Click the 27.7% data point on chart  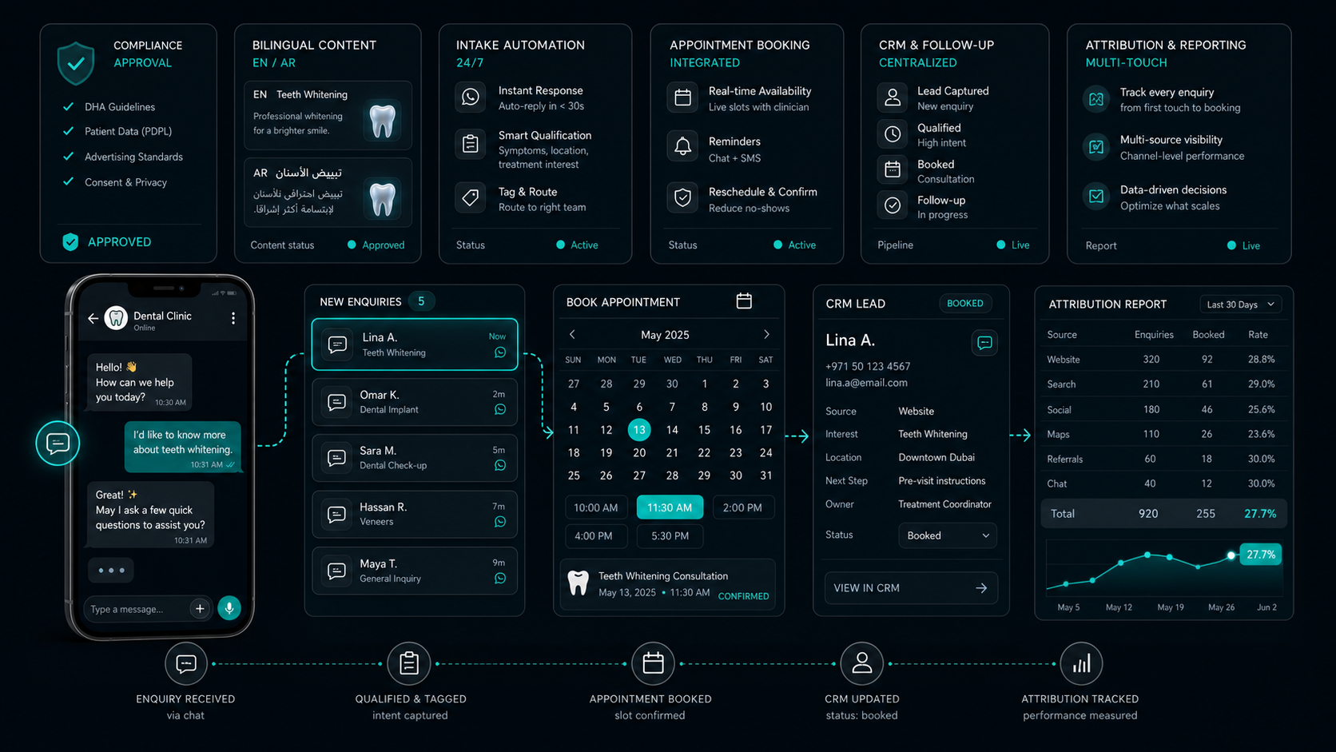(1231, 555)
